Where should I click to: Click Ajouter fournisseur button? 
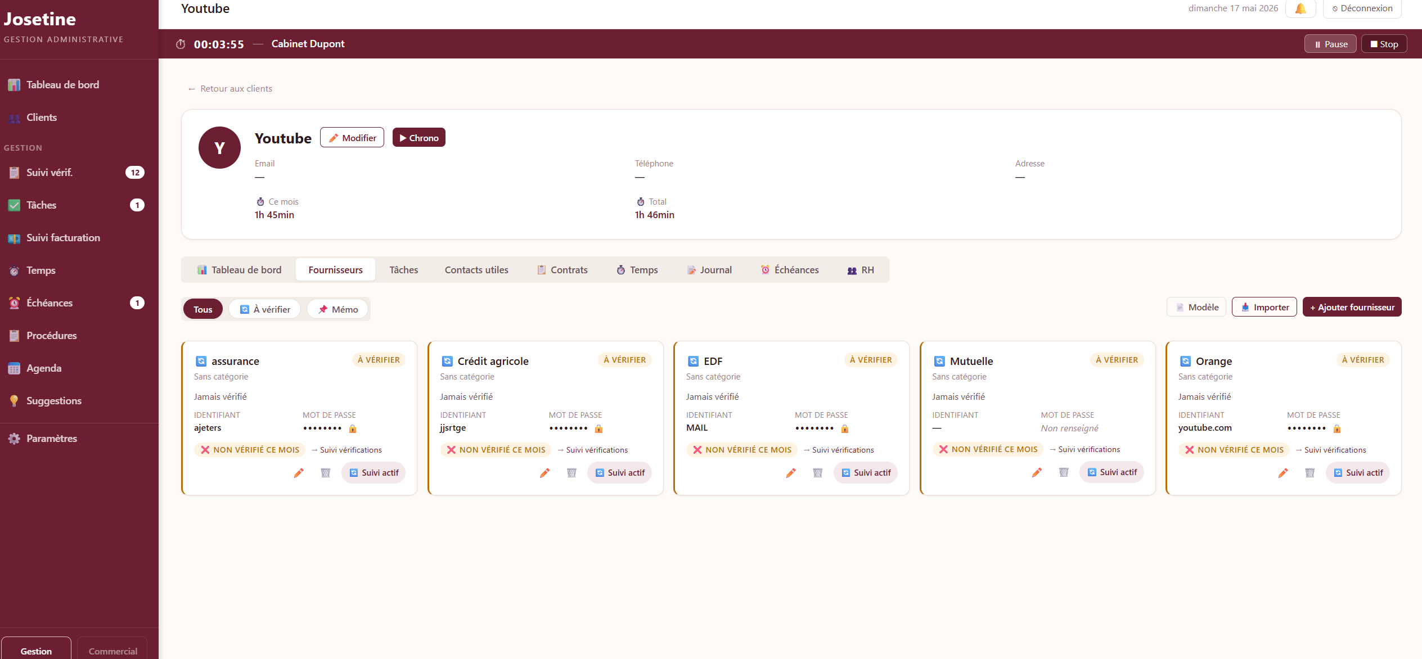[x=1352, y=307]
